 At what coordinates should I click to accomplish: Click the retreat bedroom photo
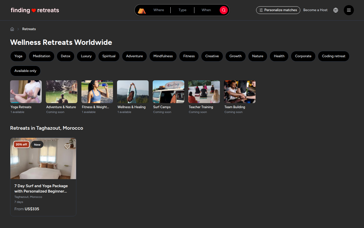(43, 159)
